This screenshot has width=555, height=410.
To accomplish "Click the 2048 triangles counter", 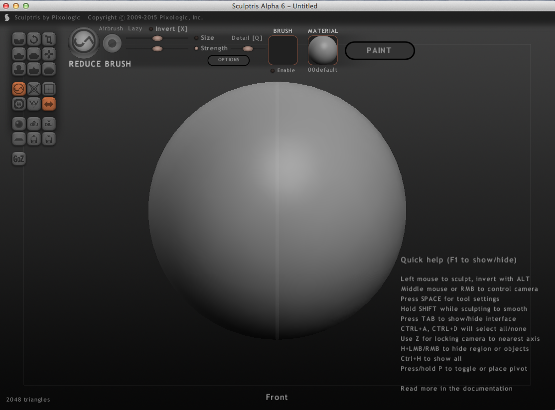I will coord(28,400).
